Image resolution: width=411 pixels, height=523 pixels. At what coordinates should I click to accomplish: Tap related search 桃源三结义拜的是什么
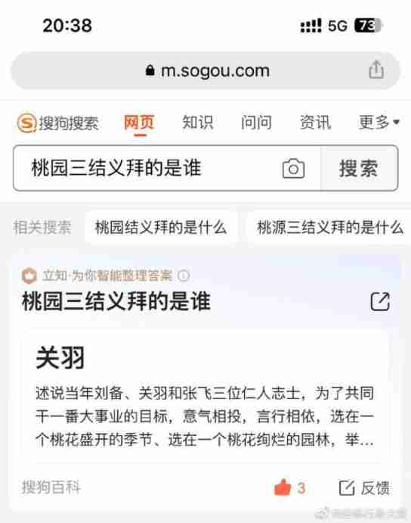tap(330, 228)
